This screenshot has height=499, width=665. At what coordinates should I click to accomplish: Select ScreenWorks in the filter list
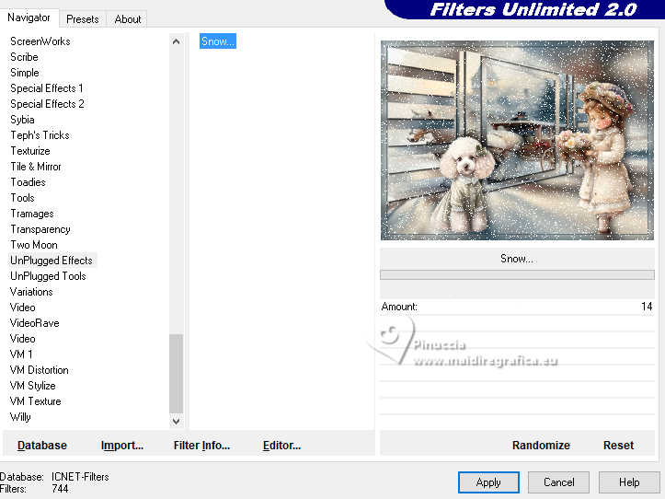[x=40, y=41]
